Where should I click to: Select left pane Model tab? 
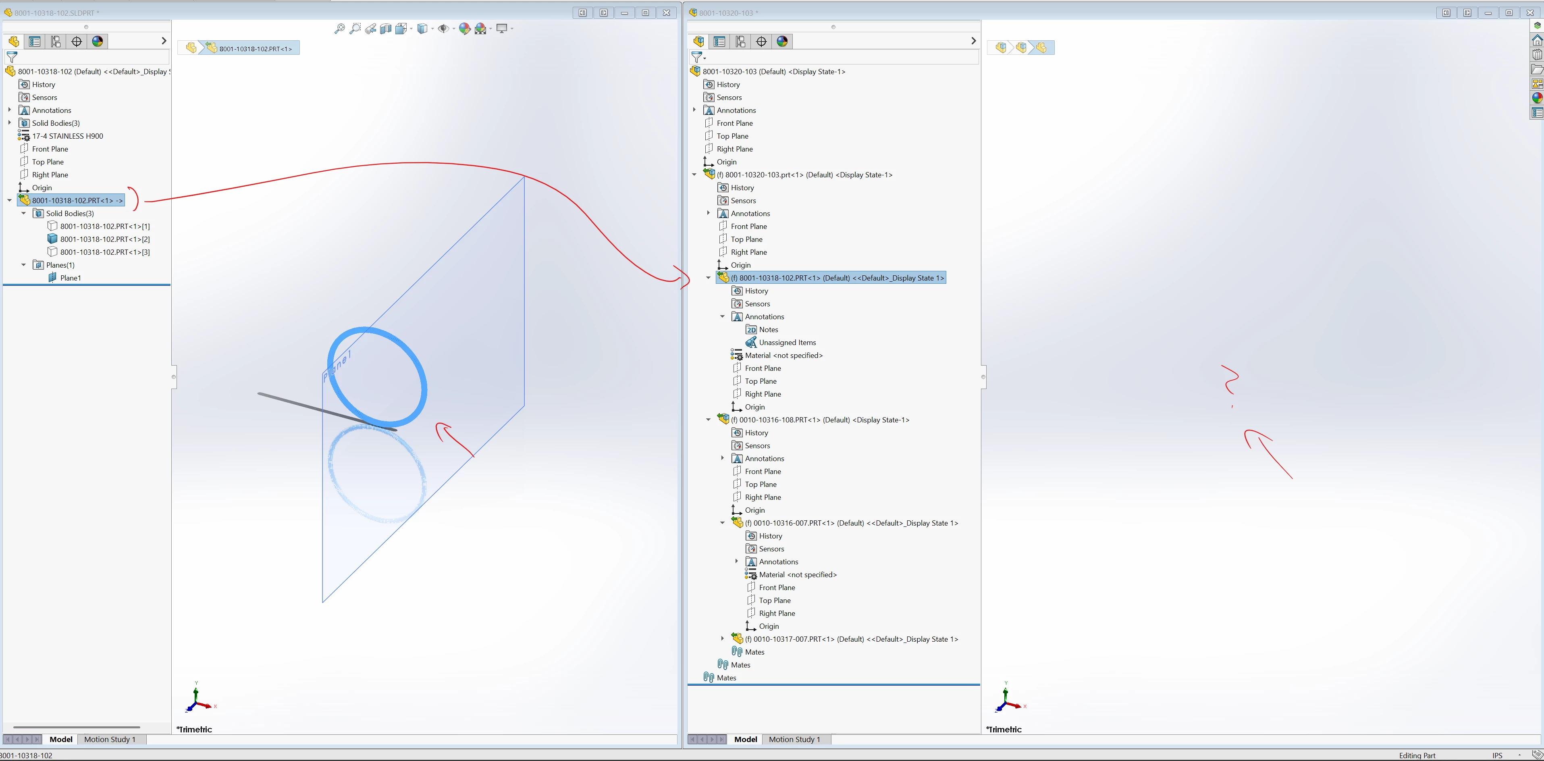coord(60,739)
